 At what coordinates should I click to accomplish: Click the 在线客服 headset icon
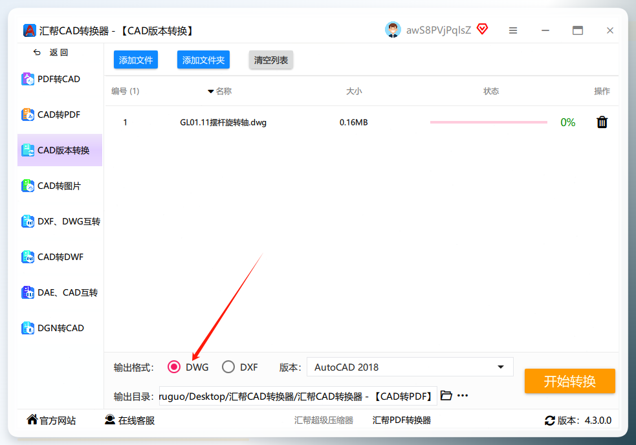pos(110,419)
